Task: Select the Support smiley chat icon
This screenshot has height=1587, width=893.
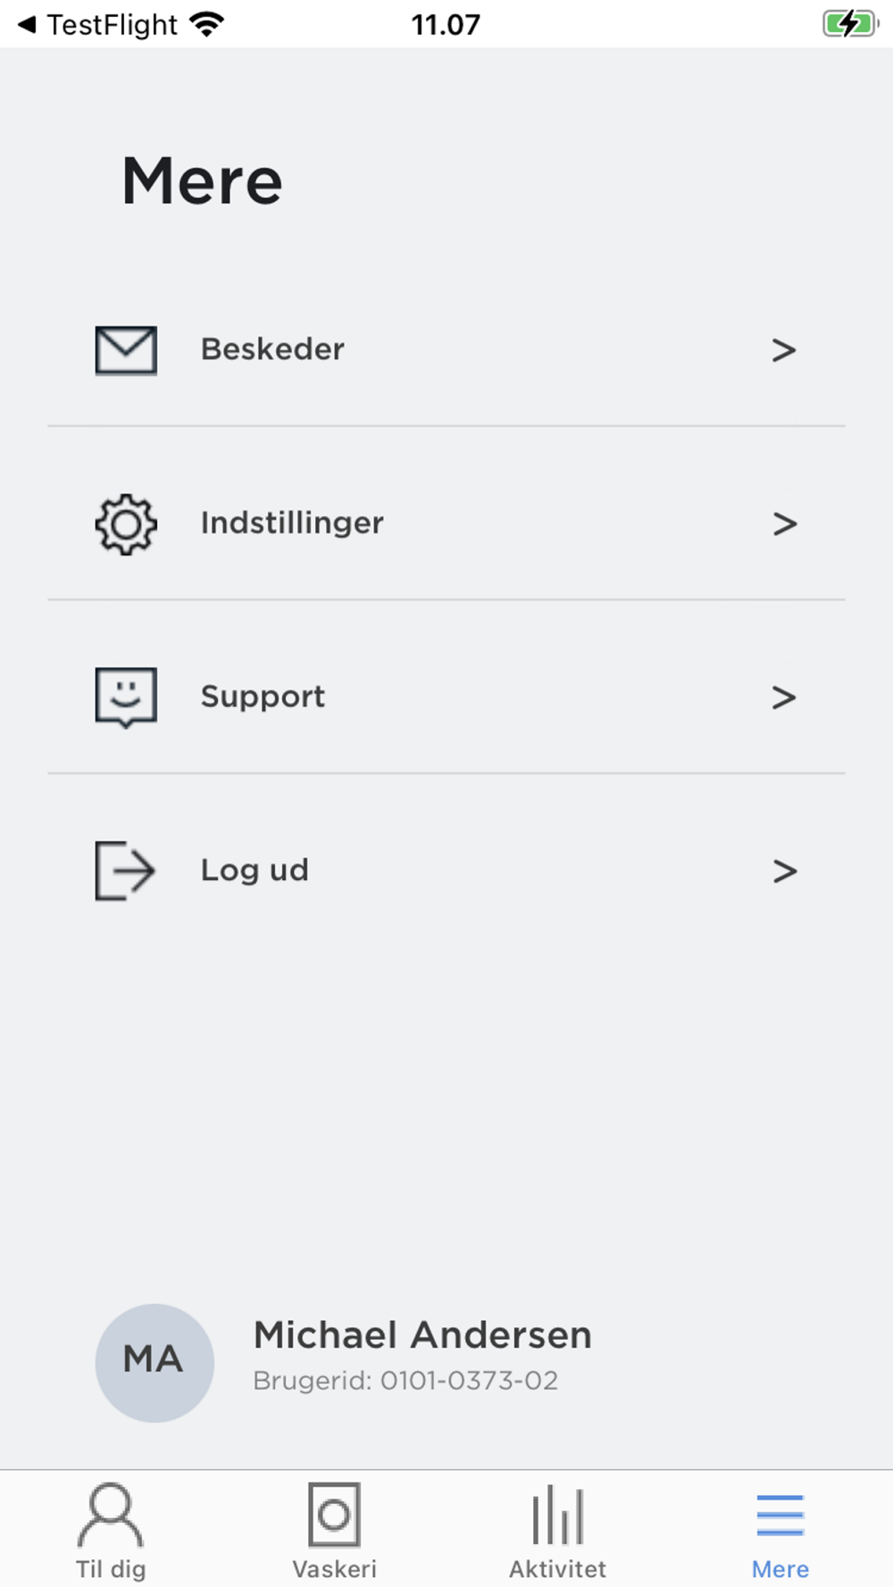Action: click(126, 697)
